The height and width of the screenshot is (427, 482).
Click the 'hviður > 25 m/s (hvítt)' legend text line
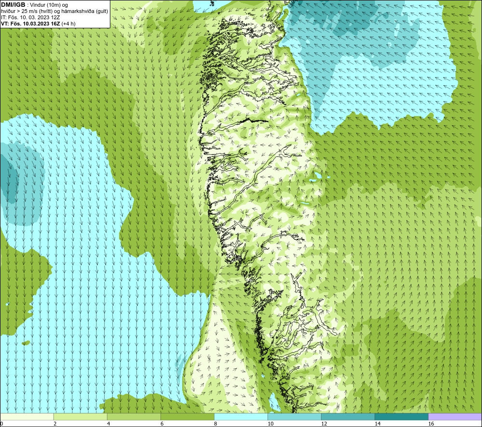pyautogui.click(x=54, y=12)
